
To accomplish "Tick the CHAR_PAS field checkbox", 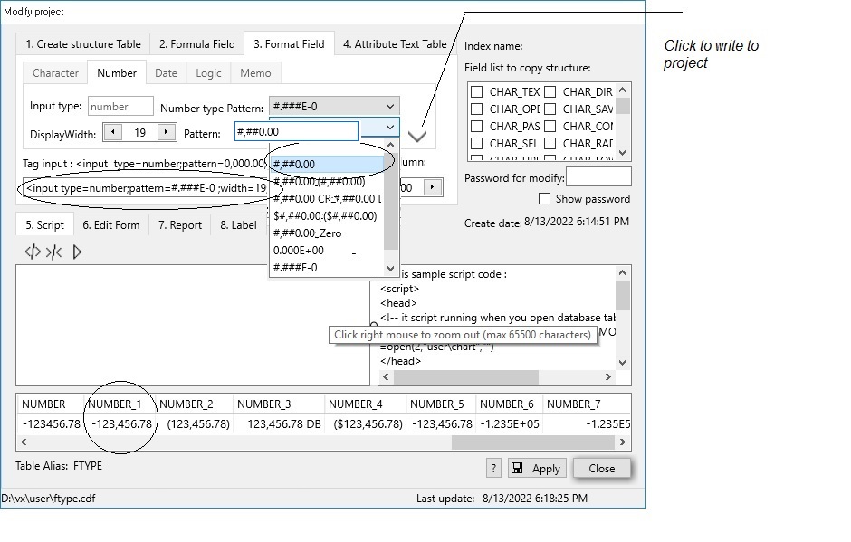I will click(476, 127).
